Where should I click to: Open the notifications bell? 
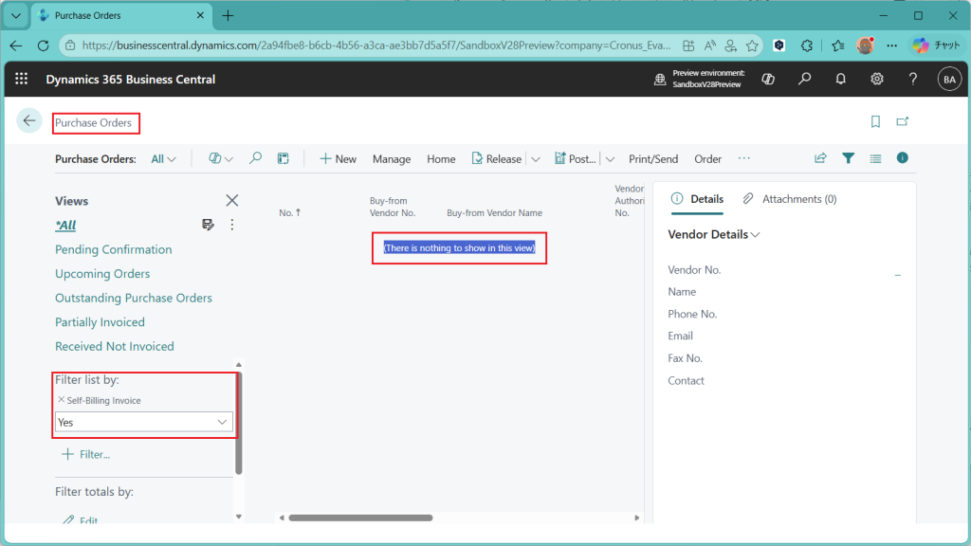[x=840, y=80]
